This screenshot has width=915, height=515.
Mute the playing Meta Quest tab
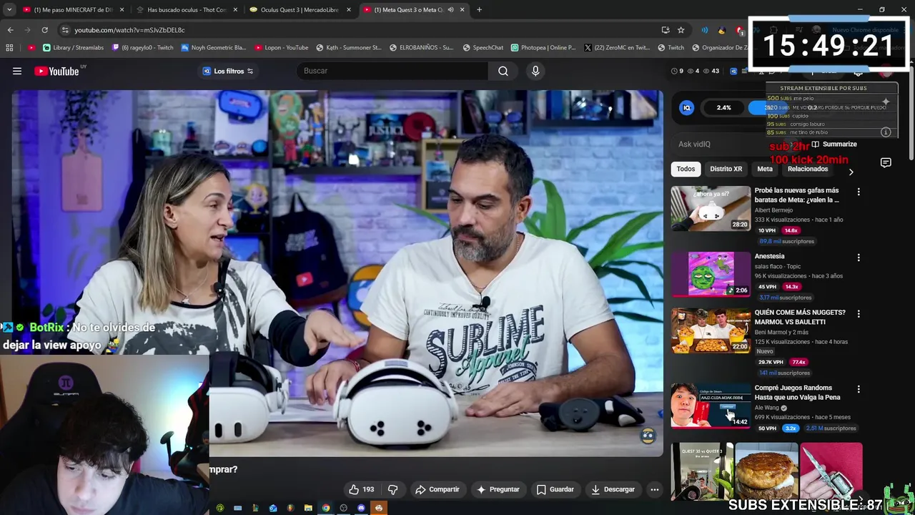click(450, 10)
